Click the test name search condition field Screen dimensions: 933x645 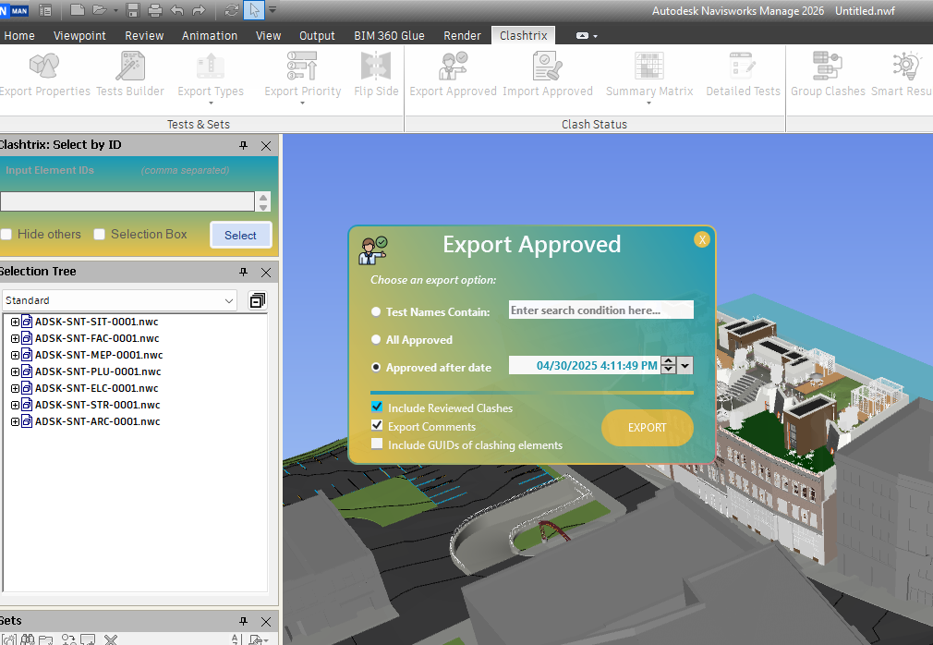[x=600, y=310]
